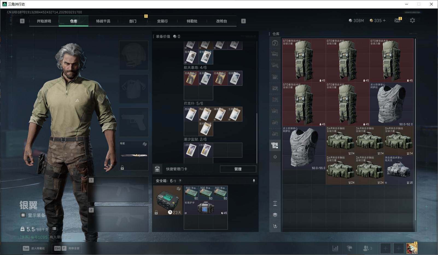Viewport: 438px width, 255px height.
Task: Open the safe box help question mark
Action: pyautogui.click(x=180, y=181)
